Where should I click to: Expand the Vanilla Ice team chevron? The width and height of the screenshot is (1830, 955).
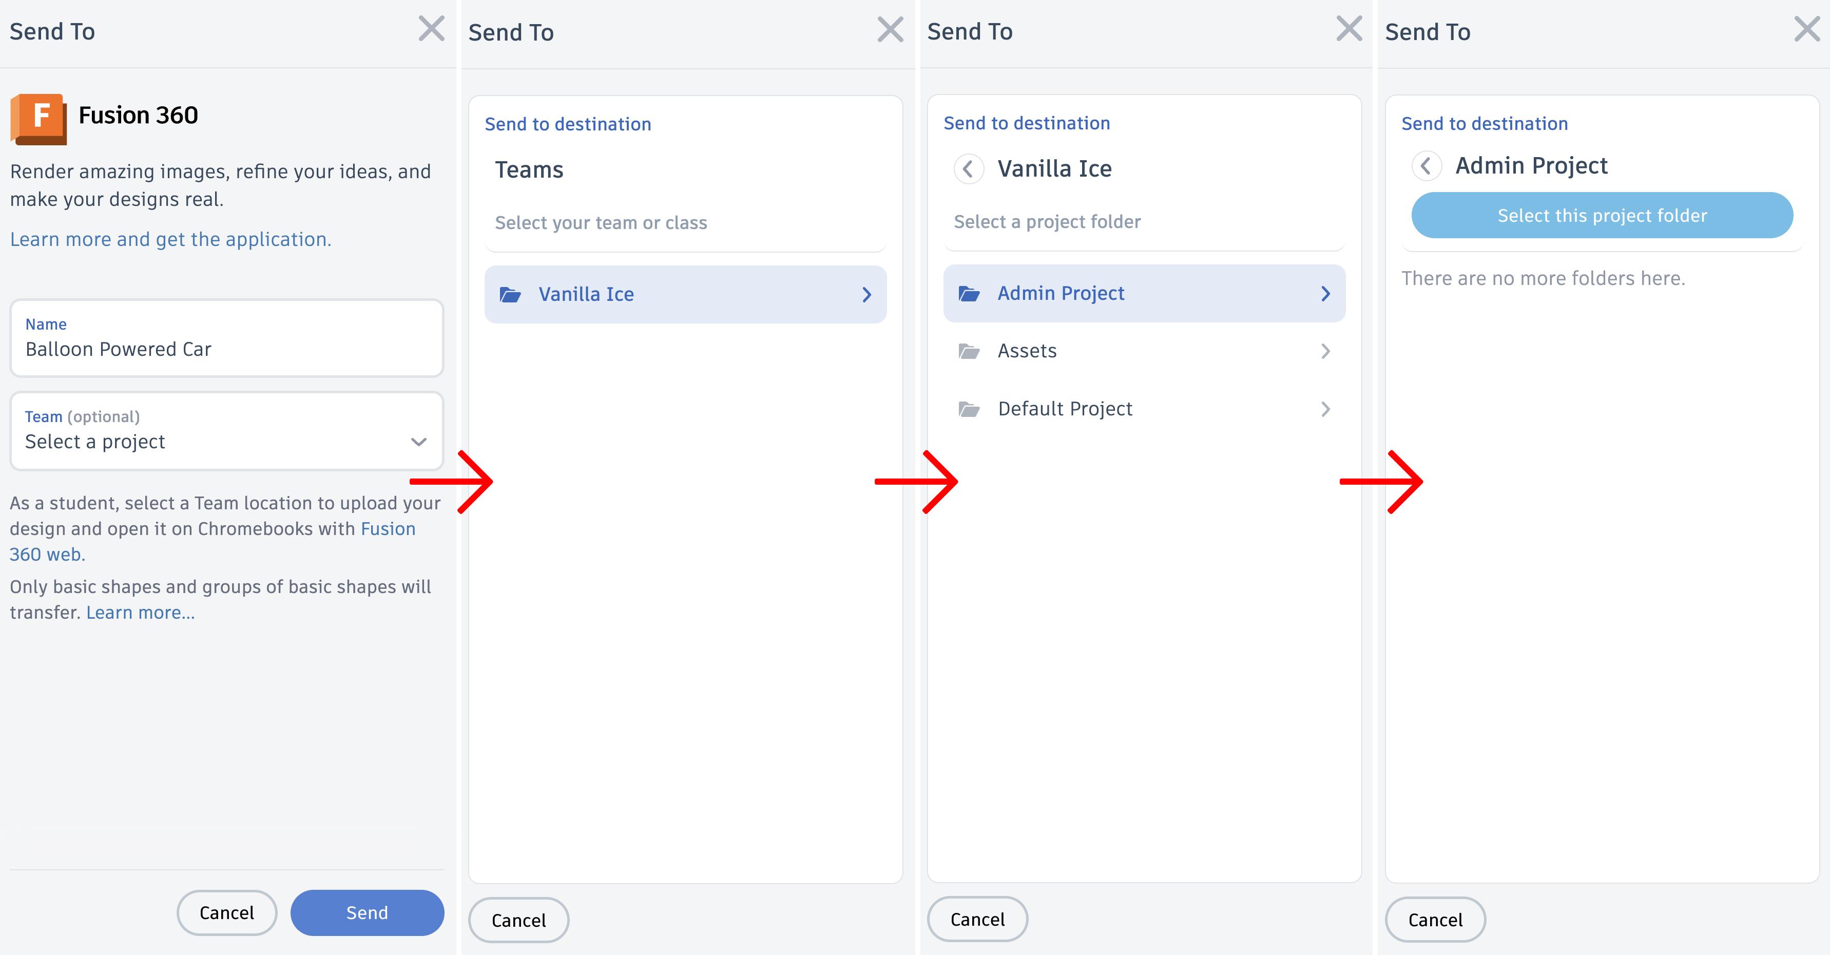(866, 295)
